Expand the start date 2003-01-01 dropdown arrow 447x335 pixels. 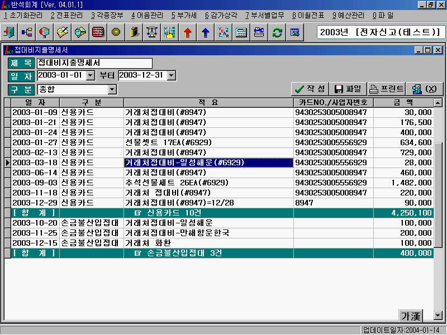click(x=91, y=75)
